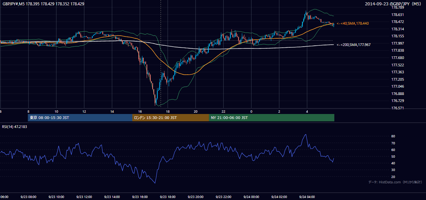
Task: Click the HistData.com data source credit
Action: [395, 182]
